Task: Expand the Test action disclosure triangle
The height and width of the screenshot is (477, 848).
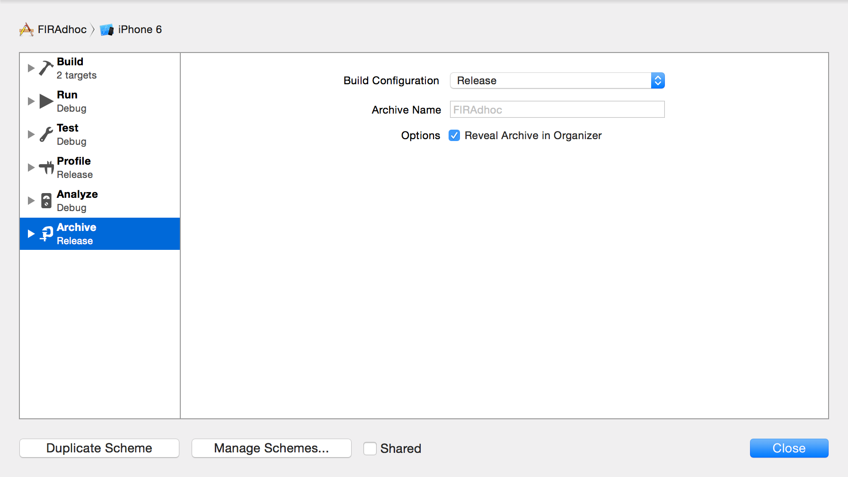Action: [31, 134]
